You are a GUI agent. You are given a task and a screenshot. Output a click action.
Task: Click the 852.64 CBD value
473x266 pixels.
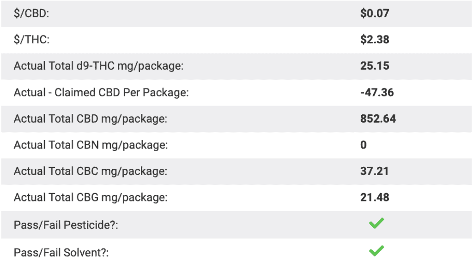coord(378,118)
